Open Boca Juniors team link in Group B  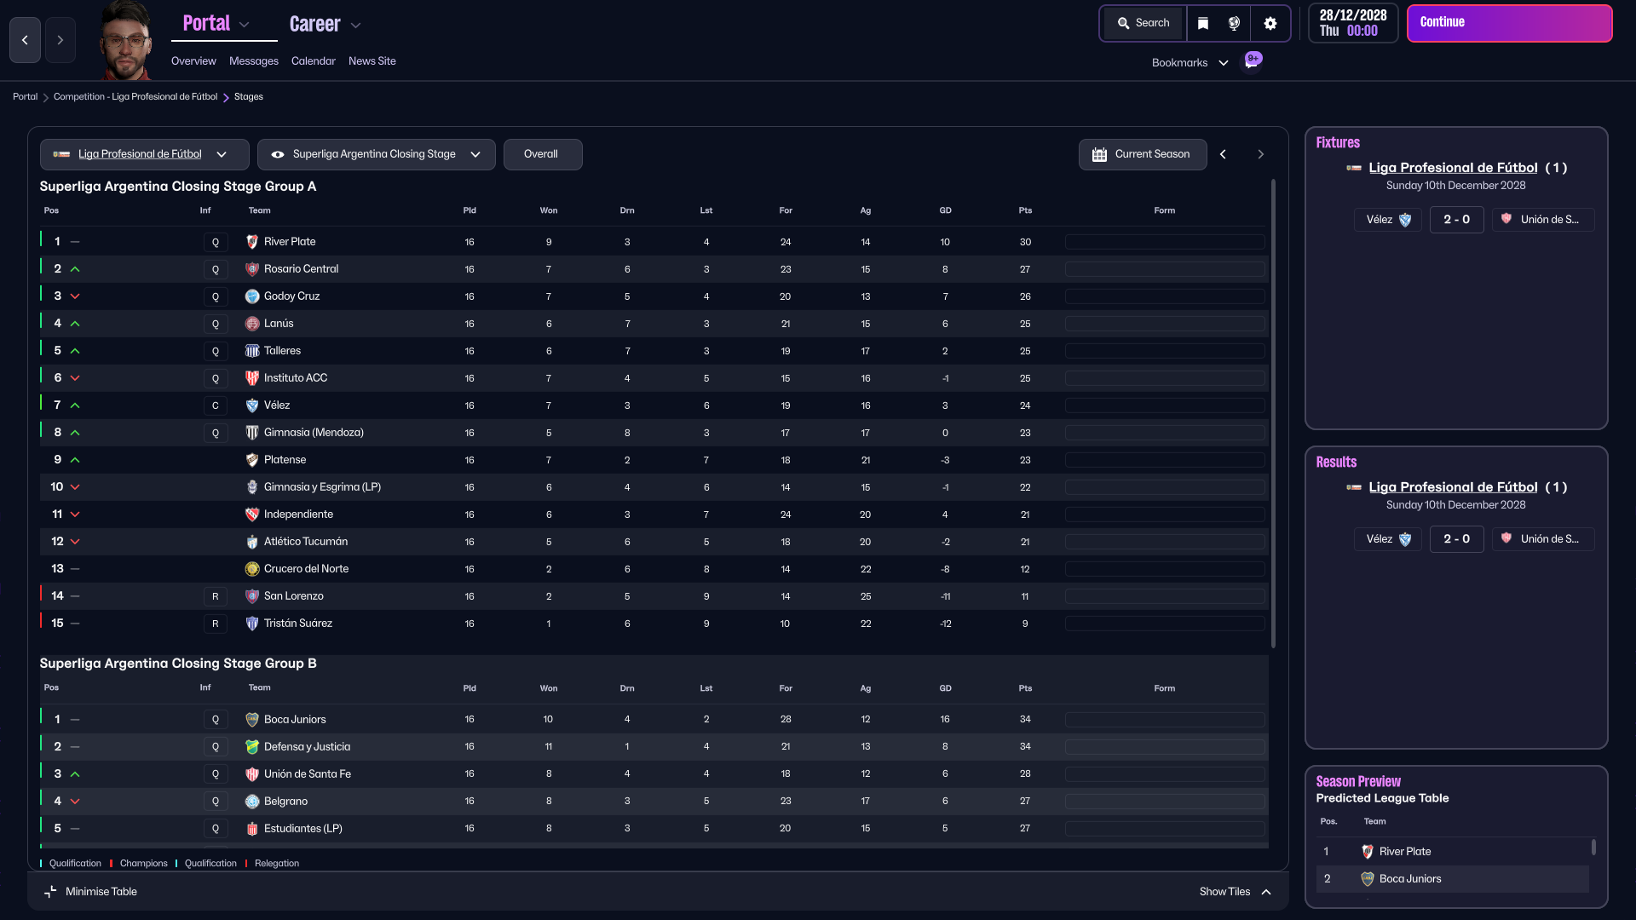click(x=295, y=719)
